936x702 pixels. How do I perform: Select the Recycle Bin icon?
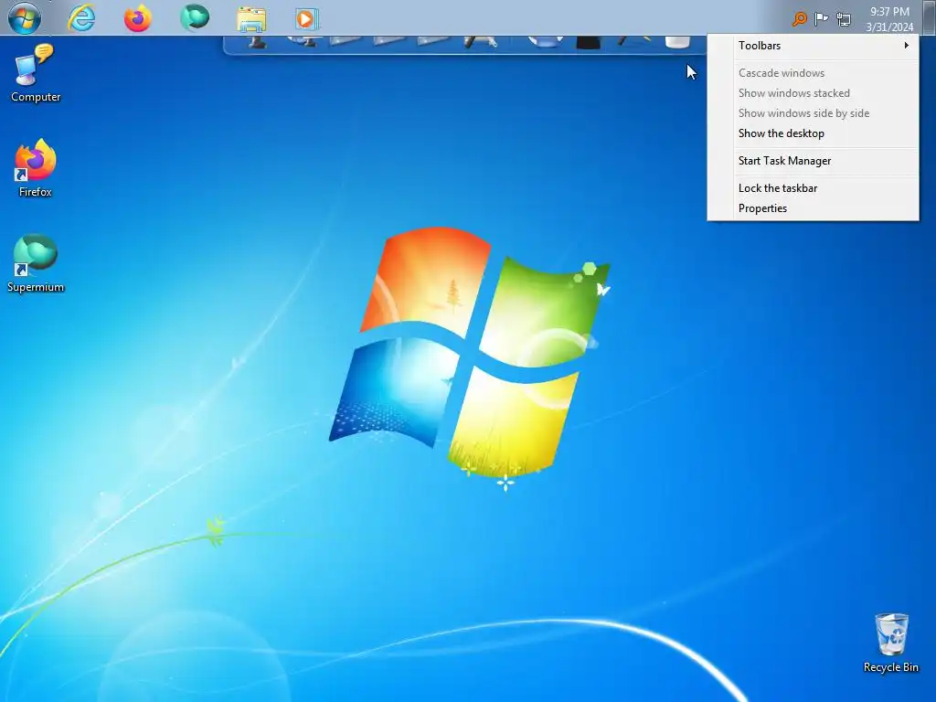tap(890, 643)
